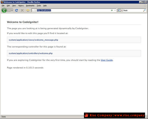Open the Google search engine selector dropdown
The width and height of the screenshot is (148, 119).
120,10
